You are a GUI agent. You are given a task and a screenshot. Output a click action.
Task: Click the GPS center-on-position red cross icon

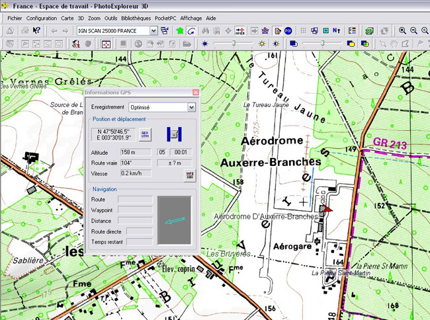tap(240, 30)
